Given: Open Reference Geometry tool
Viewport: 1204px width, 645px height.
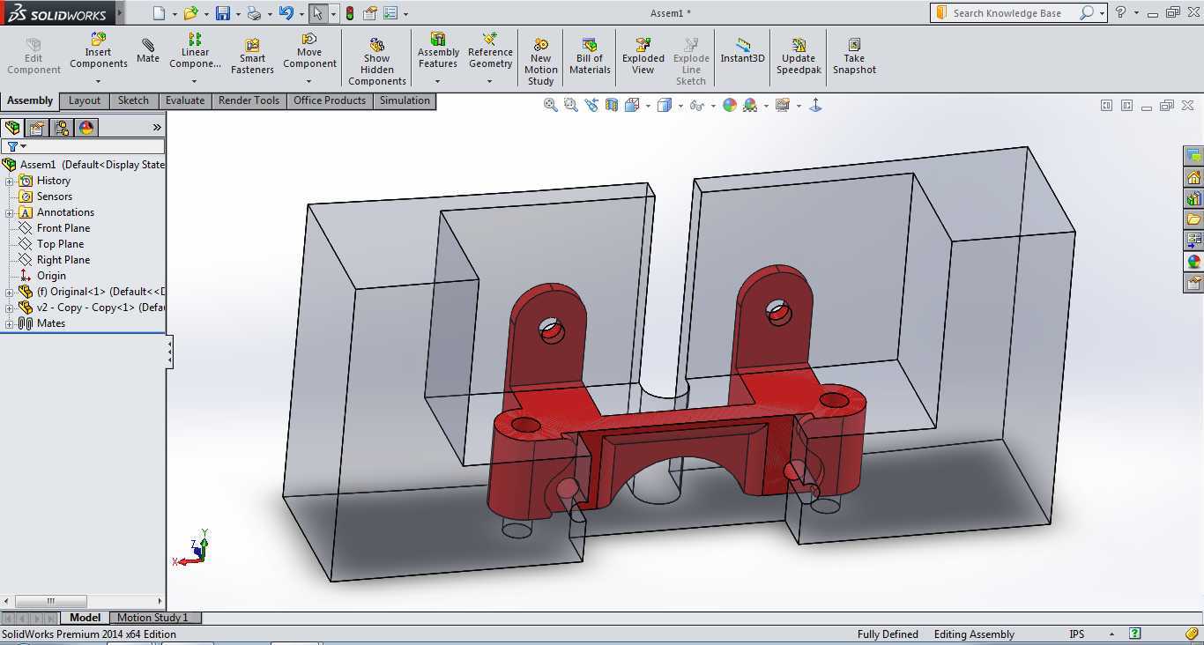Looking at the screenshot, I should [490, 51].
